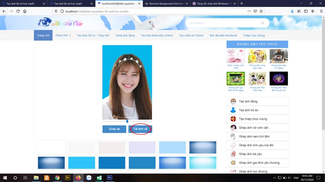Go back to the previous page in Firefox
This screenshot has height=182, width=325.
(x=4, y=11)
